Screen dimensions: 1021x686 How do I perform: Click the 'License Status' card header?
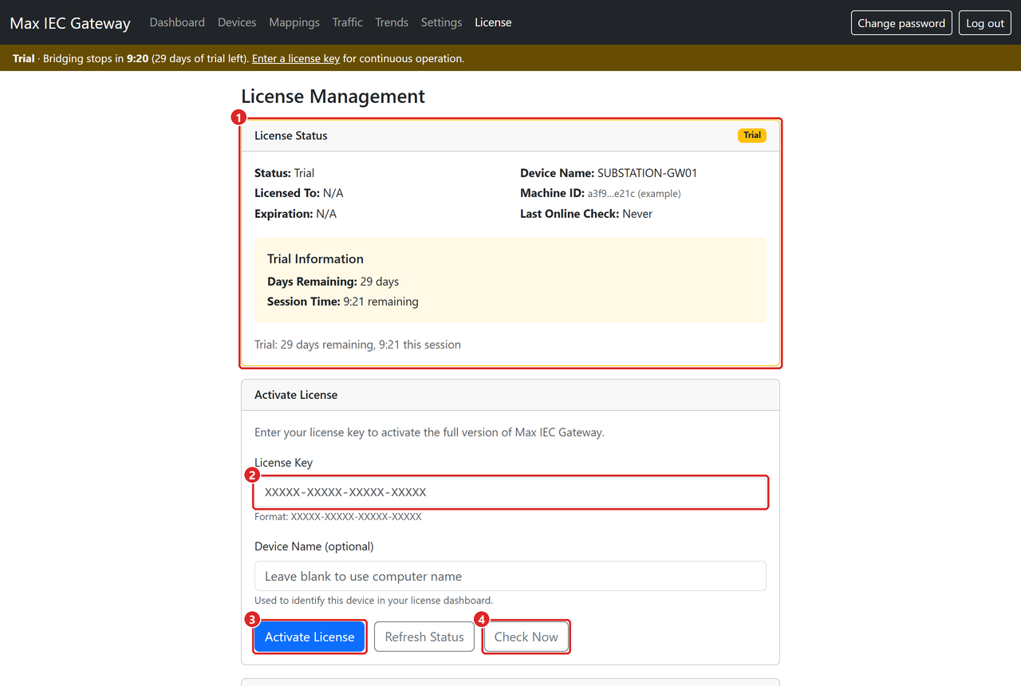point(510,136)
